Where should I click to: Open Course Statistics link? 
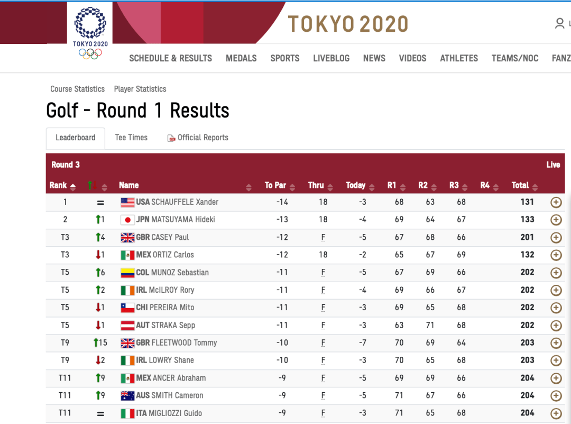click(77, 89)
